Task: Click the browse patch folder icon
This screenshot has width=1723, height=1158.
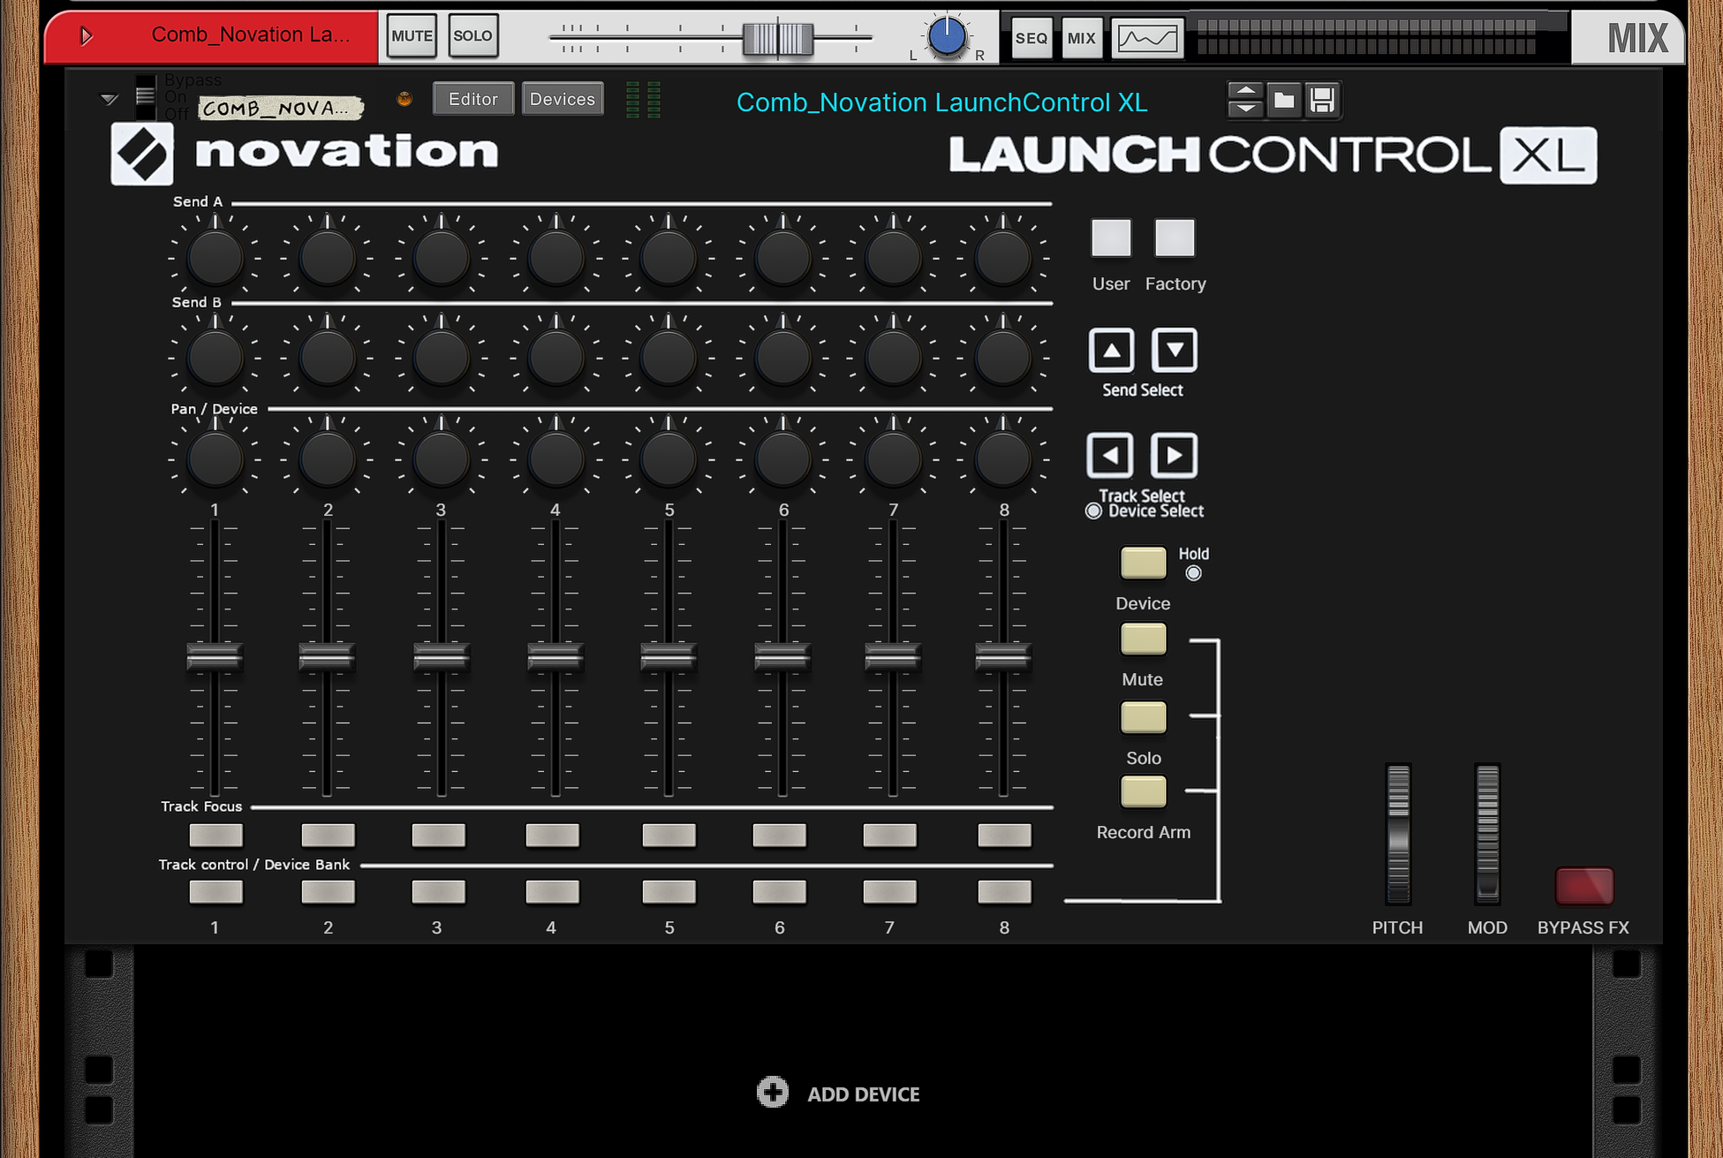Action: [x=1284, y=100]
